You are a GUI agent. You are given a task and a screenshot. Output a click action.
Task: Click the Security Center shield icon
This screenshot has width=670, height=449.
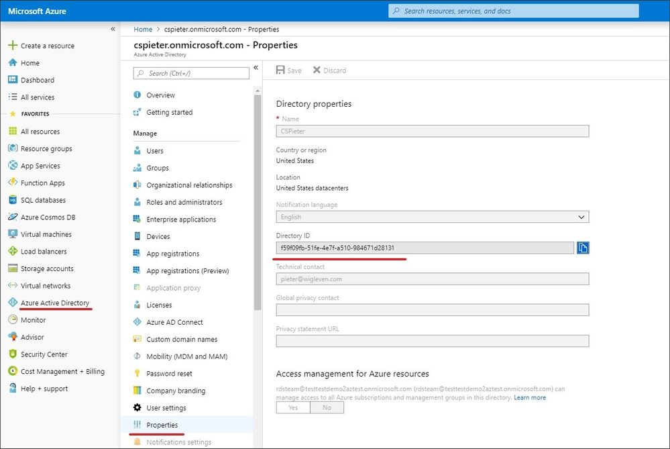(13, 354)
